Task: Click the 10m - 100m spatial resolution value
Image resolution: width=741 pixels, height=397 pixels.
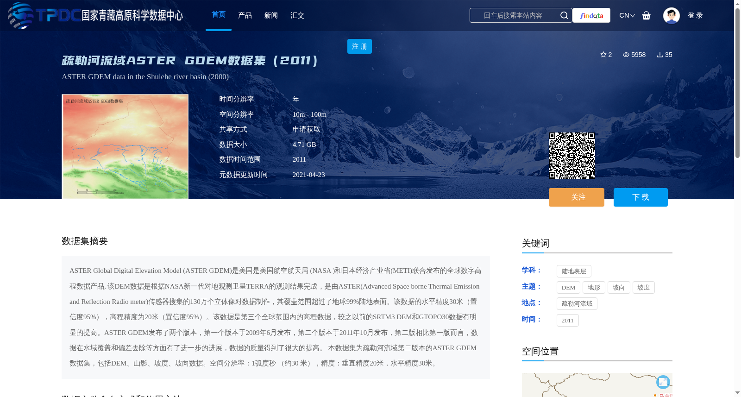Action: (x=309, y=114)
